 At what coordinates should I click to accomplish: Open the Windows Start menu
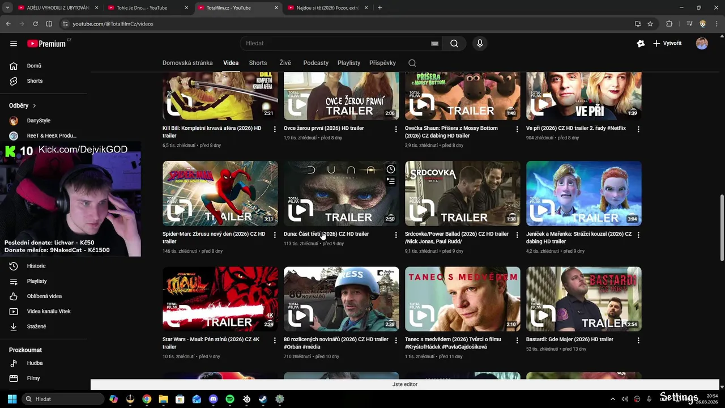point(12,399)
